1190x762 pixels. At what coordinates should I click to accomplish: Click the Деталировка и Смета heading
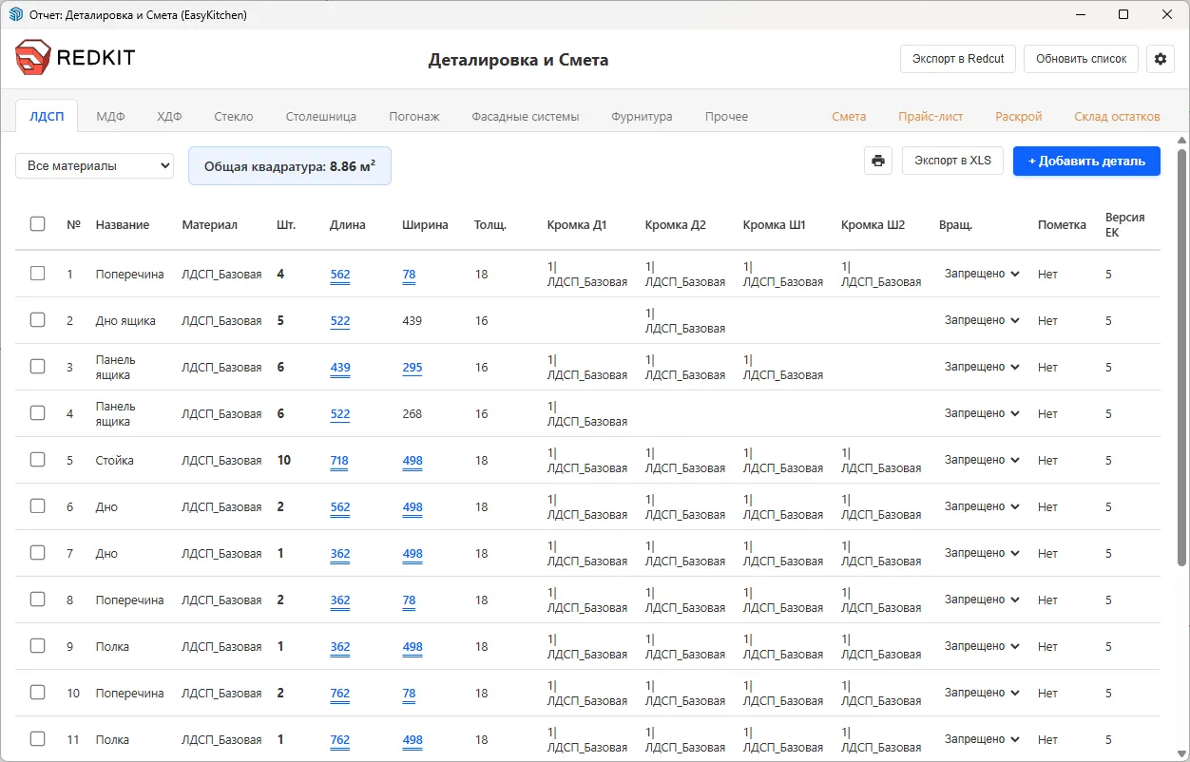[518, 60]
